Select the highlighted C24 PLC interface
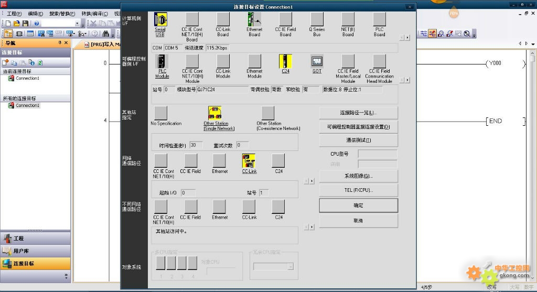The image size is (537, 292). [x=285, y=61]
